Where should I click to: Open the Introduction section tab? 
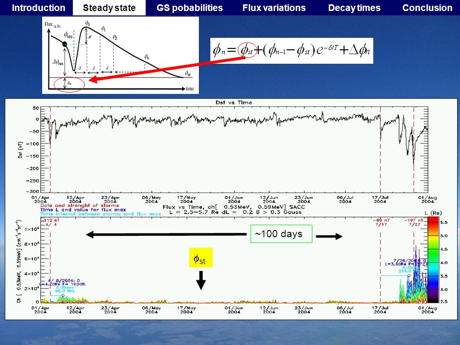coord(38,8)
